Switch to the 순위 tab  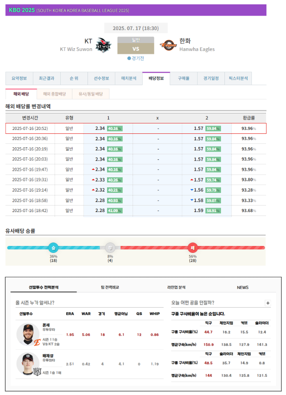click(x=74, y=78)
